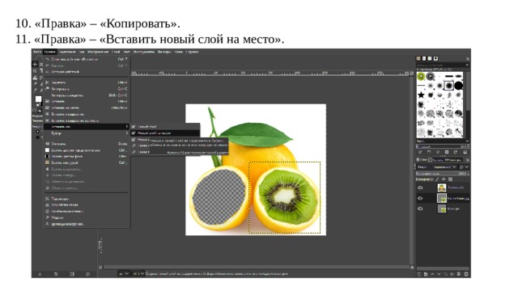Screen dimensions: 518x291
Task: Hide the bottom kiwi layer
Action: click(x=420, y=209)
